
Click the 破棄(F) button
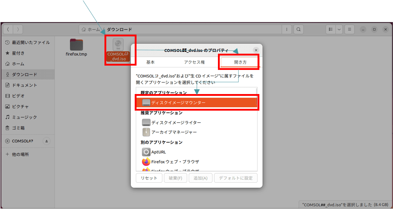[175, 178]
